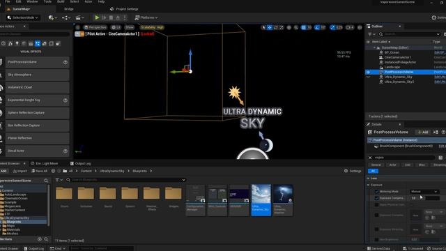Select CineCameraActor1 in the Outliner

[397, 57]
